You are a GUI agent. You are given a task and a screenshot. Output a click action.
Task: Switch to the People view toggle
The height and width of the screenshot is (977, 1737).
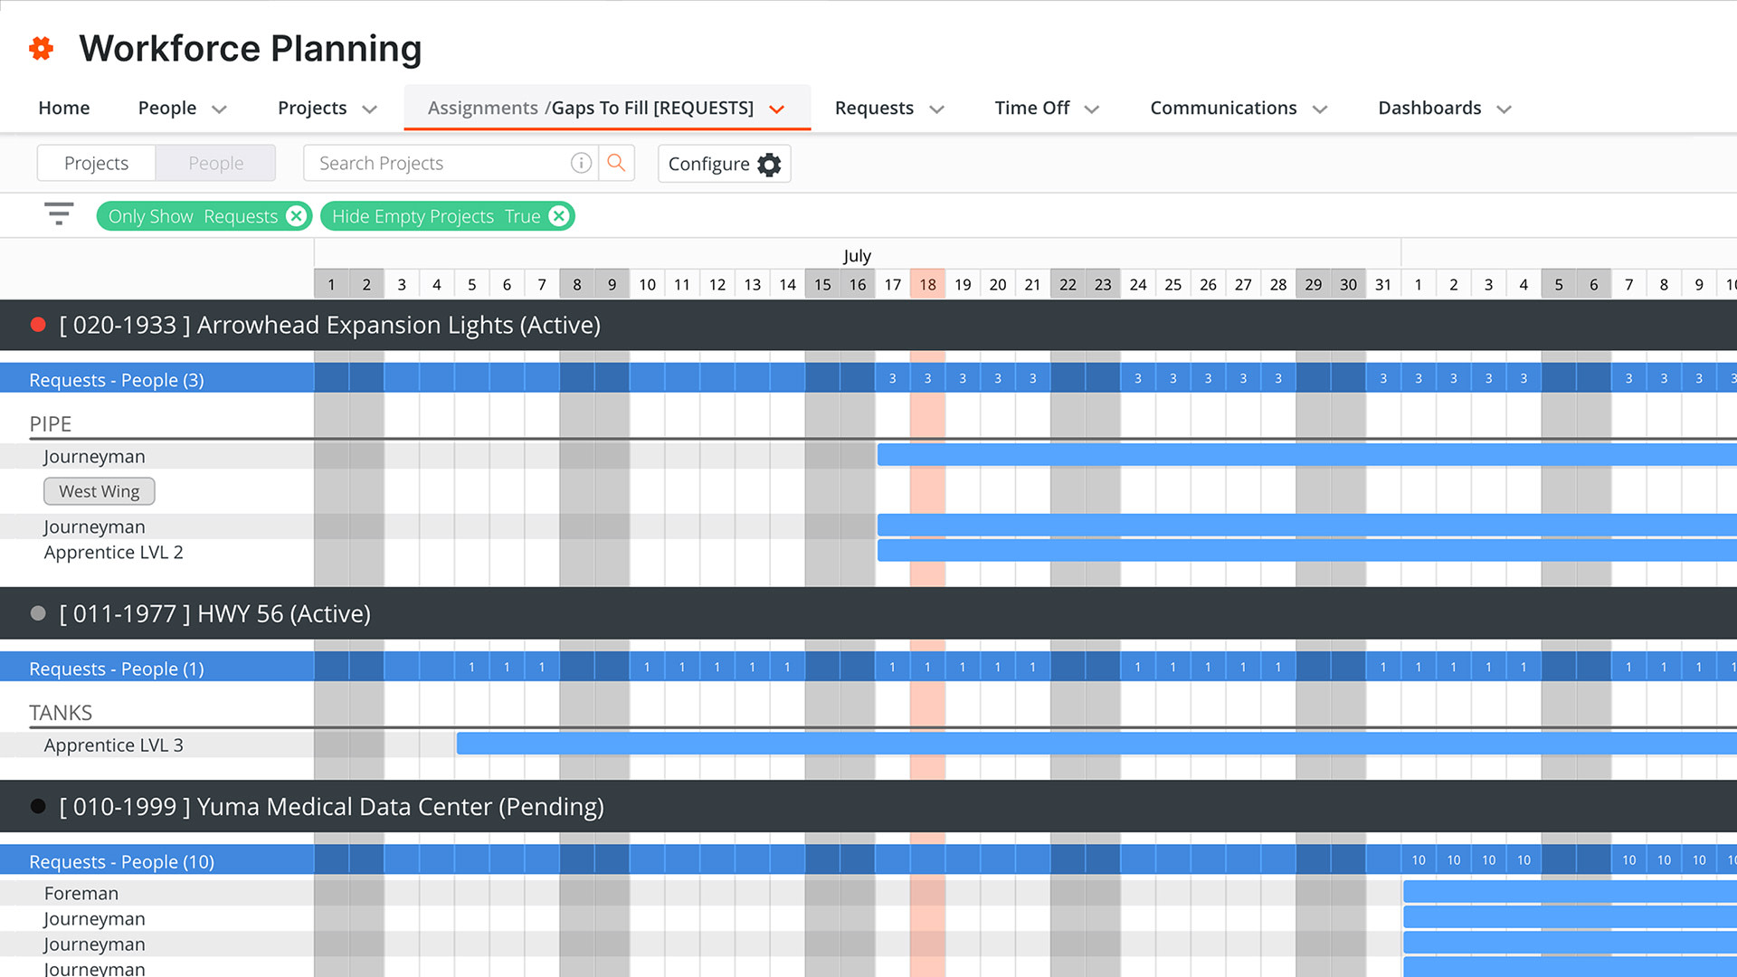tap(215, 163)
